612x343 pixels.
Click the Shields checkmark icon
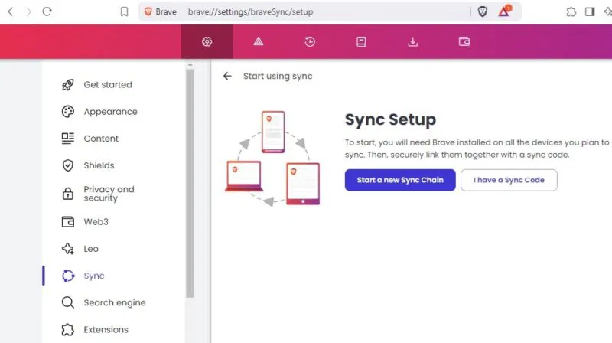tap(68, 165)
